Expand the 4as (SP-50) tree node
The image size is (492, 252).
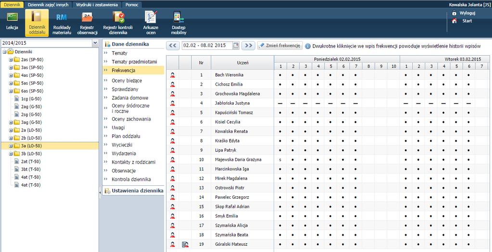[11, 75]
